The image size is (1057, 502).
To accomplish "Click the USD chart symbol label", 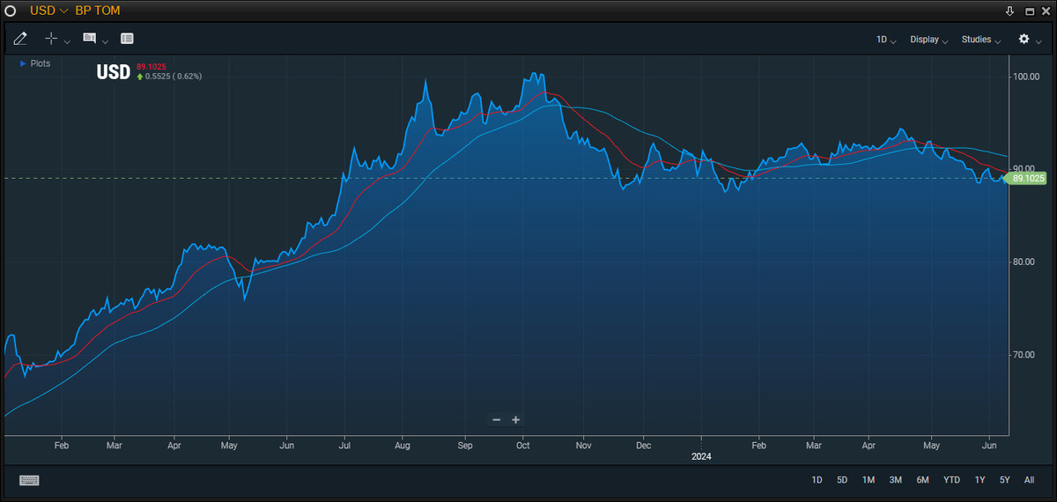I will (114, 72).
